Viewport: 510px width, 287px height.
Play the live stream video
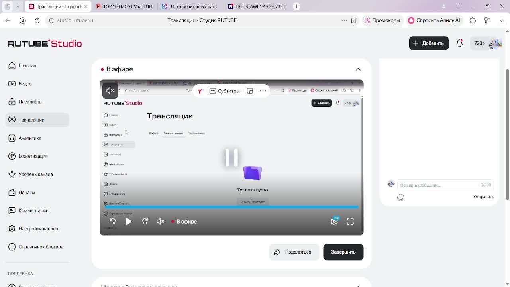pos(129,222)
